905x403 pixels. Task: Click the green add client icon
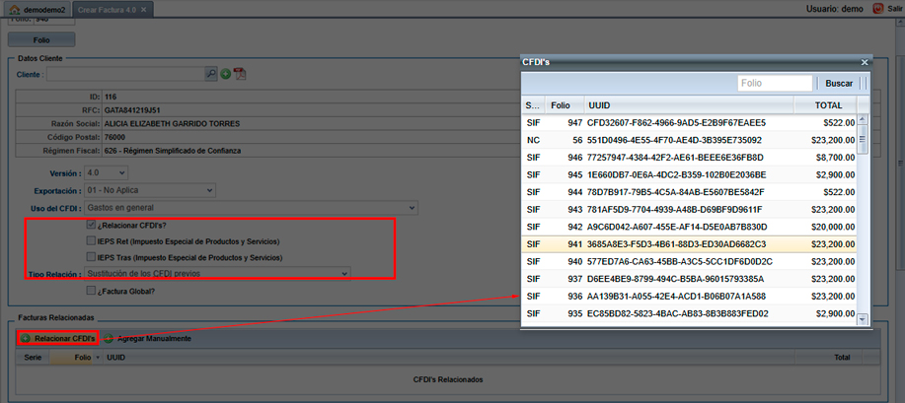225,74
